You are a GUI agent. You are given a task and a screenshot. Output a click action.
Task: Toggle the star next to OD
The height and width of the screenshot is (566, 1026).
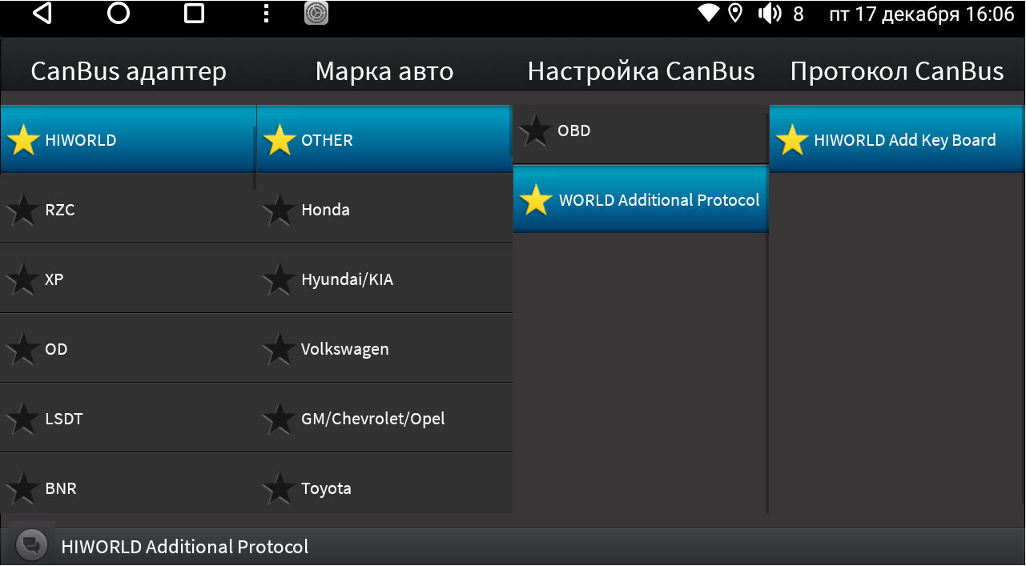23,349
